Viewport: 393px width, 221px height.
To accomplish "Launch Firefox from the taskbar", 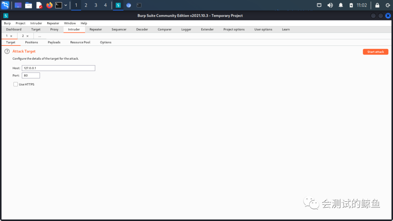I will pyautogui.click(x=49, y=5).
